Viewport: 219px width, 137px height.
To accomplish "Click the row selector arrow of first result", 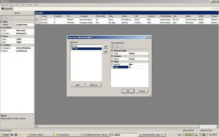I will point(37,20).
